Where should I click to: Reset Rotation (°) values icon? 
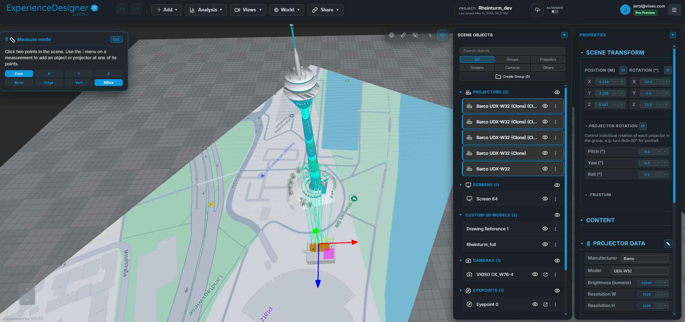(x=668, y=70)
